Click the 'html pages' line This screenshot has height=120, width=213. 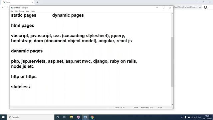[23, 25]
